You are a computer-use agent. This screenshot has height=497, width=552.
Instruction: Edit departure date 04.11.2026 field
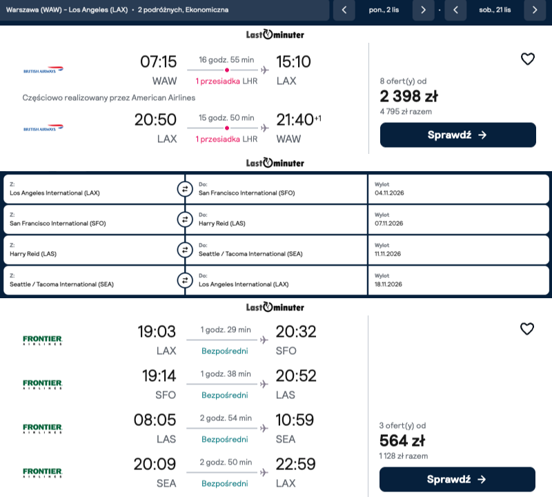pos(458,189)
